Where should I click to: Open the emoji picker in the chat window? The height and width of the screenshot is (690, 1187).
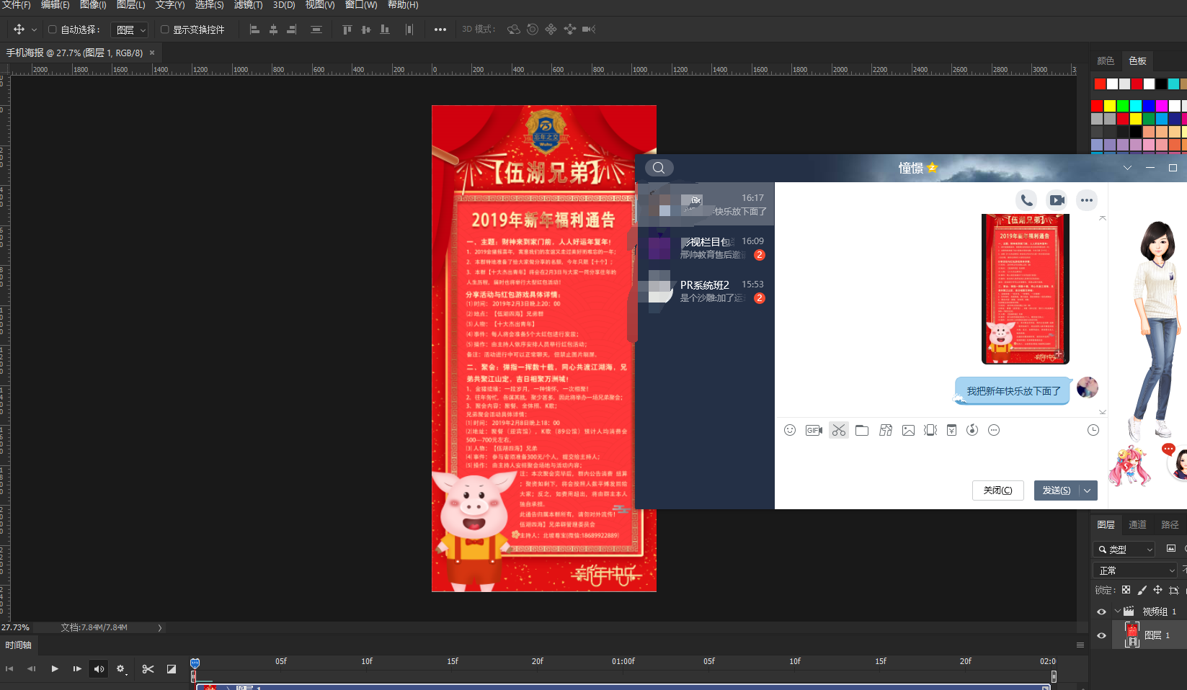pyautogui.click(x=790, y=430)
